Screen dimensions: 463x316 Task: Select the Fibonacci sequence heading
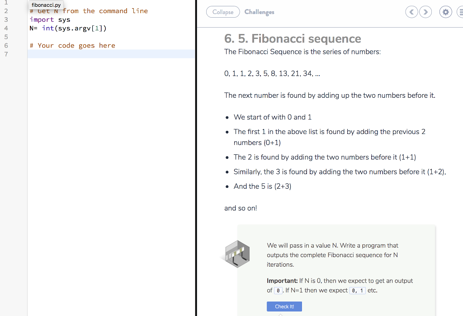coord(293,38)
